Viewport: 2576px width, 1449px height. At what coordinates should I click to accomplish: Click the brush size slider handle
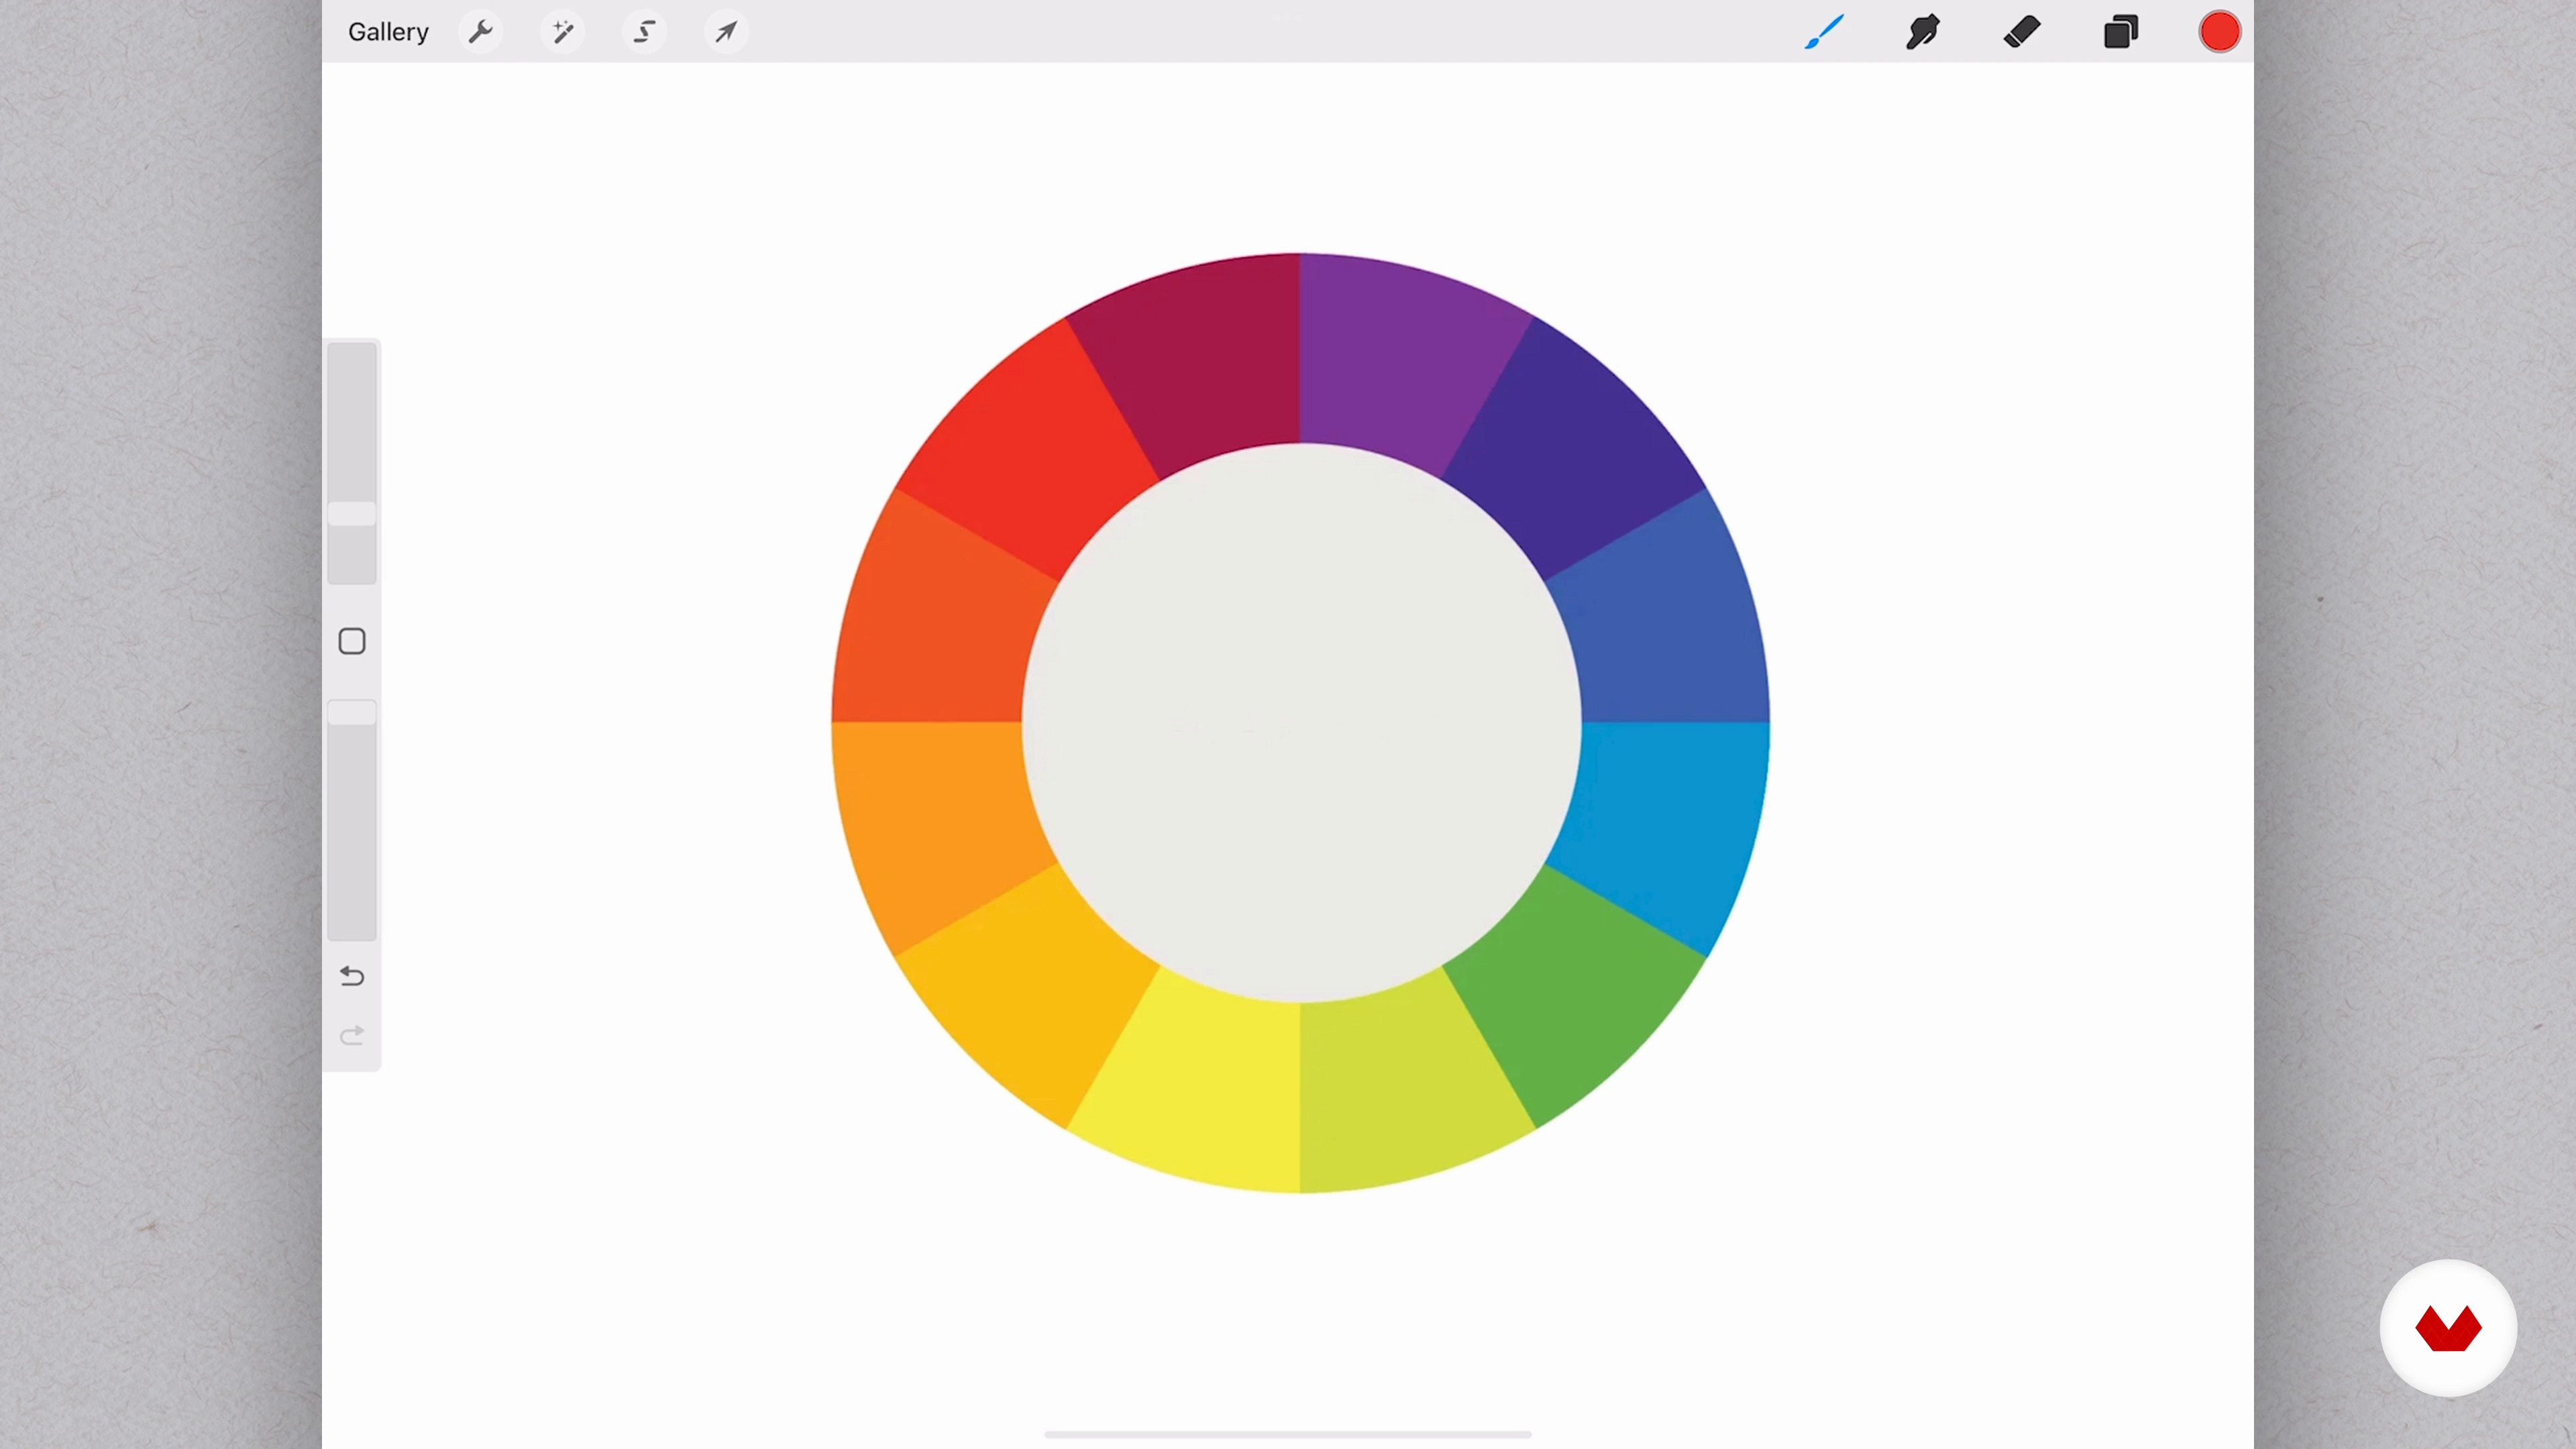click(352, 514)
